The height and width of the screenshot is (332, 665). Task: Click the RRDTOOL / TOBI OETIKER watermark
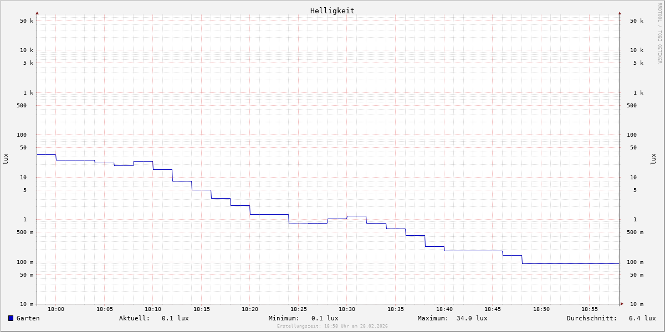click(x=659, y=33)
